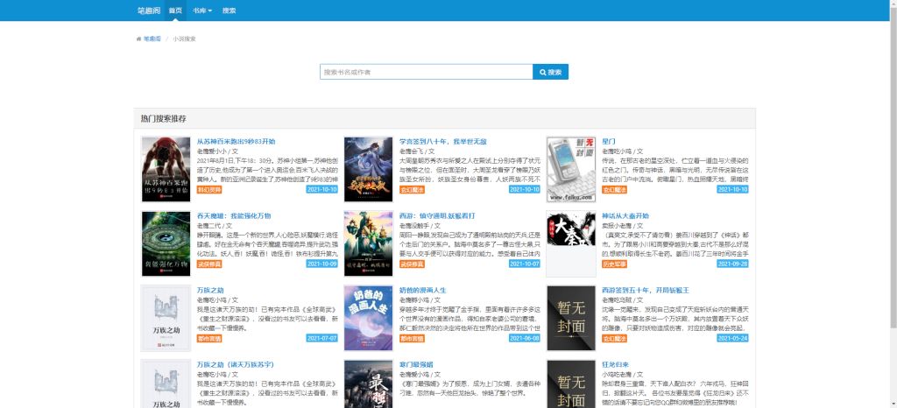897x408 pixels.
Task: Click author line 小鸡吃老鹰 / 文
Action: 625,374
